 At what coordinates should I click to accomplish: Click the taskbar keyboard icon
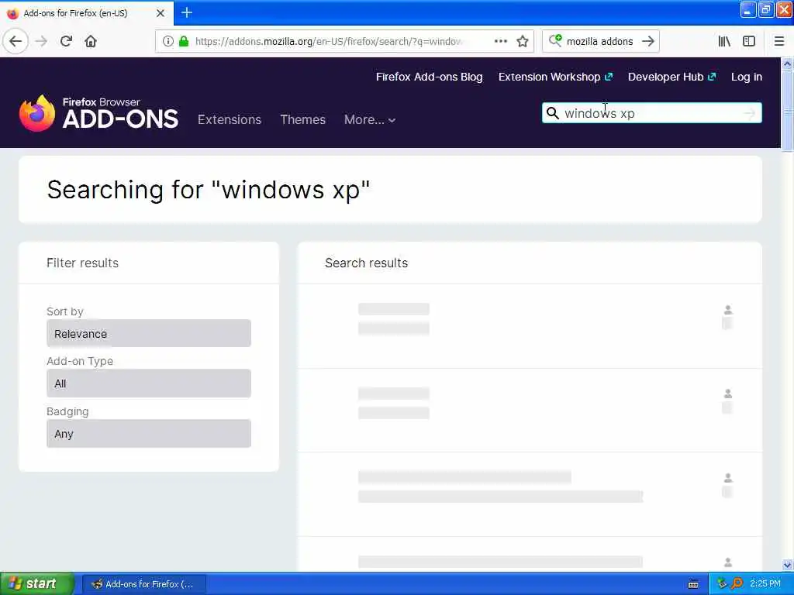693,584
